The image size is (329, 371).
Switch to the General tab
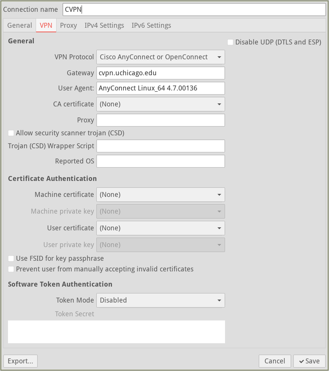(x=19, y=25)
